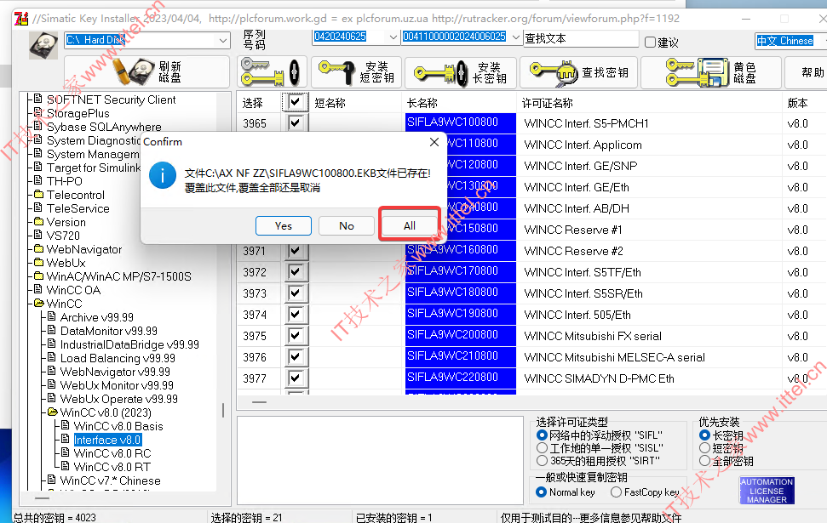Click the double-key install button

point(272,71)
